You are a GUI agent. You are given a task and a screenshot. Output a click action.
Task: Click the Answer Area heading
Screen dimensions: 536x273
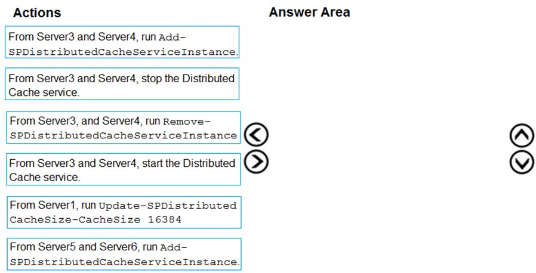point(309,12)
